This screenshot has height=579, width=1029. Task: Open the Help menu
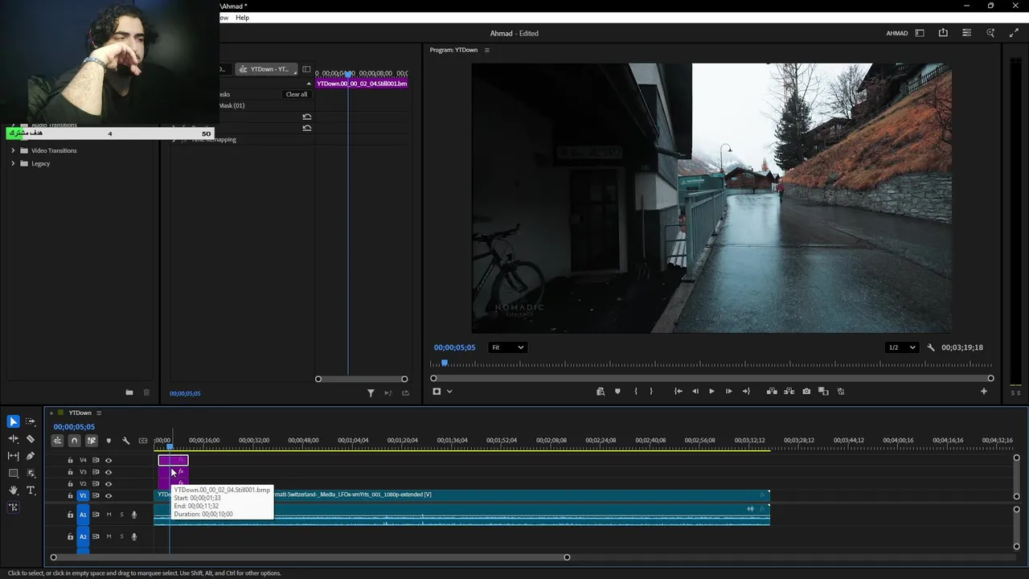tap(242, 18)
